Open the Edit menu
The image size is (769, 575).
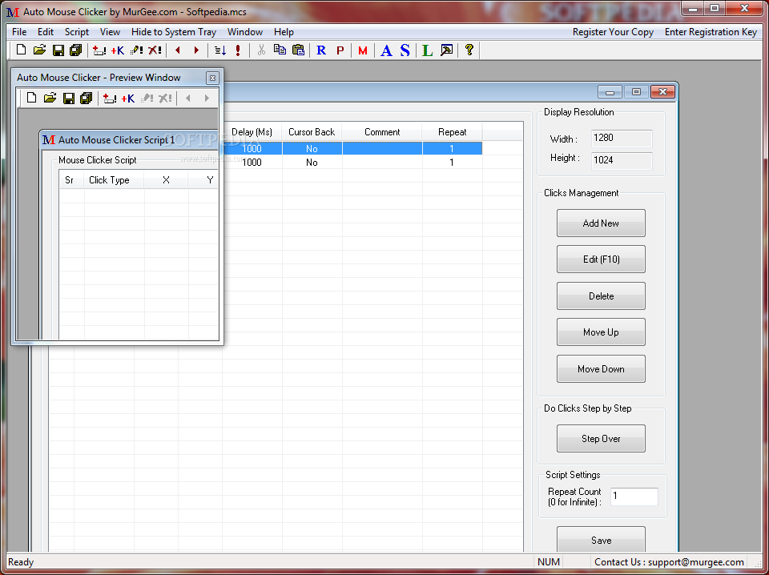[x=46, y=32]
